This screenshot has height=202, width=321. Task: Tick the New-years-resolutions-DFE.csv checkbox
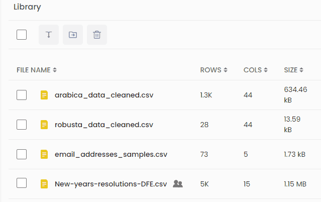tap(22, 183)
